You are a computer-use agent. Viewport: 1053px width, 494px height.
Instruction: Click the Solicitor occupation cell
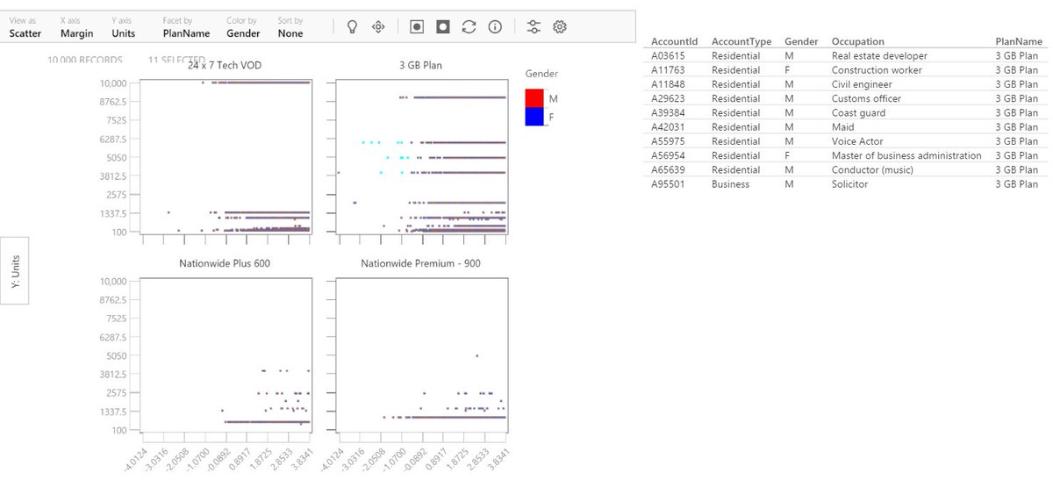pyautogui.click(x=849, y=184)
